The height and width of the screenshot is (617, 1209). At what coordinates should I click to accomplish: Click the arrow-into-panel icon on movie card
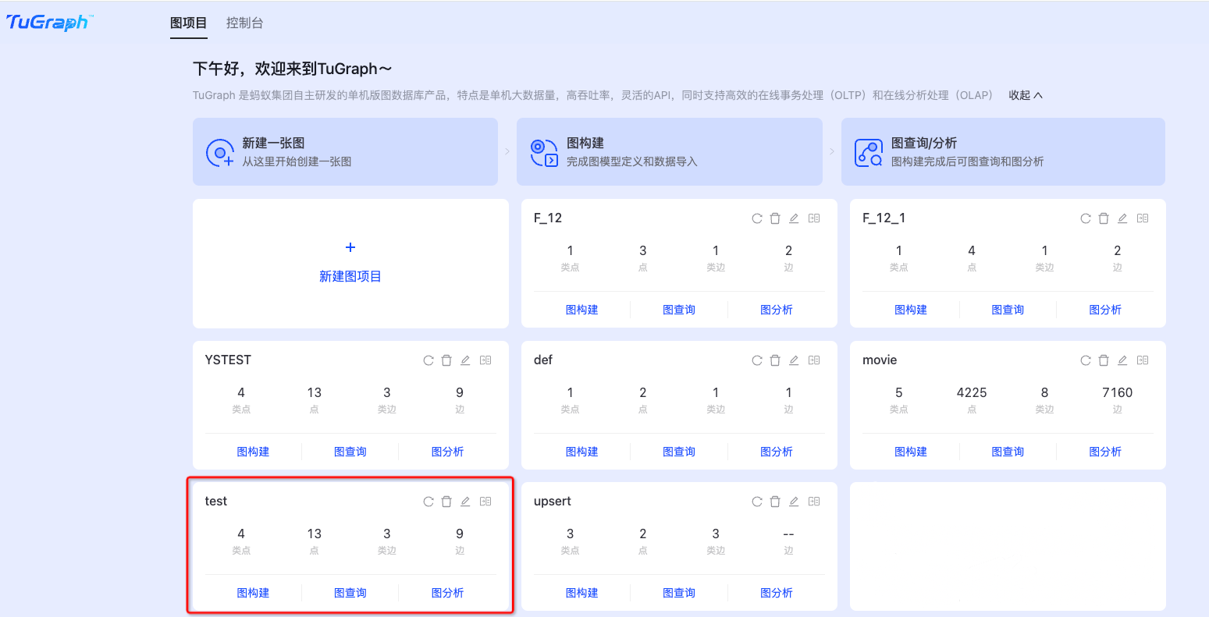[1143, 360]
